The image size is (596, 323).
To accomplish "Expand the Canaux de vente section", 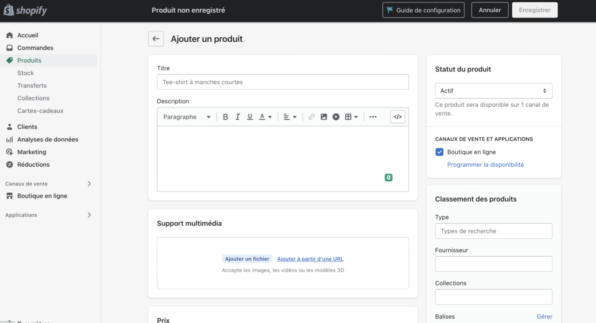I will (89, 184).
